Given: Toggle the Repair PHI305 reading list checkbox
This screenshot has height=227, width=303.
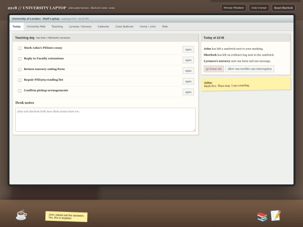Looking at the screenshot, I should pyautogui.click(x=20, y=80).
